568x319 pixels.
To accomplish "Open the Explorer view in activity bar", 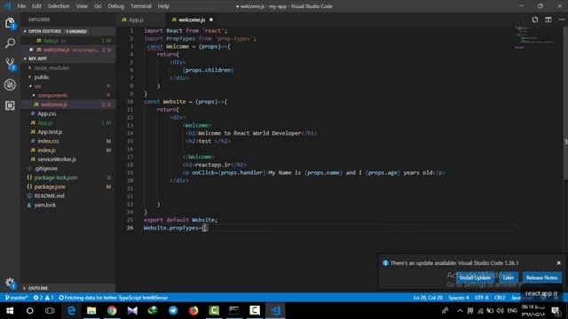I will 10,23.
